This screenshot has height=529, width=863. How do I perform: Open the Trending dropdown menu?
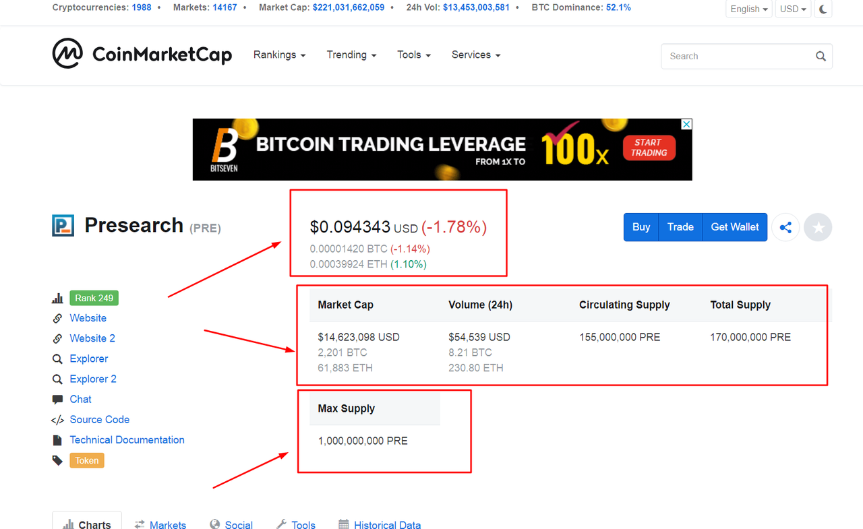click(352, 55)
